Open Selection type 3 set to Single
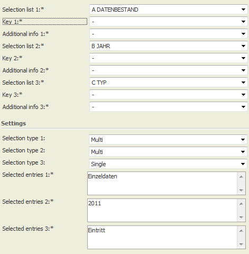The height and width of the screenshot is (254, 249). coord(168,164)
